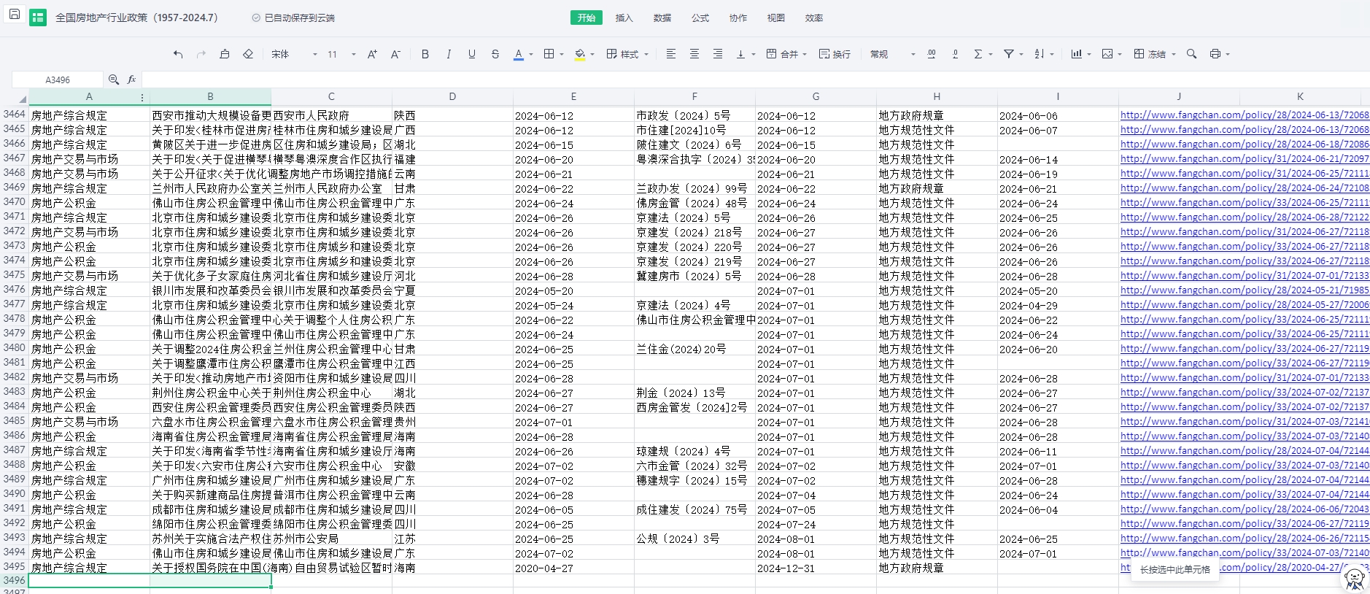Toggle Strikethrough formatting
Viewport: 1370px width, 594px height.
(x=495, y=54)
